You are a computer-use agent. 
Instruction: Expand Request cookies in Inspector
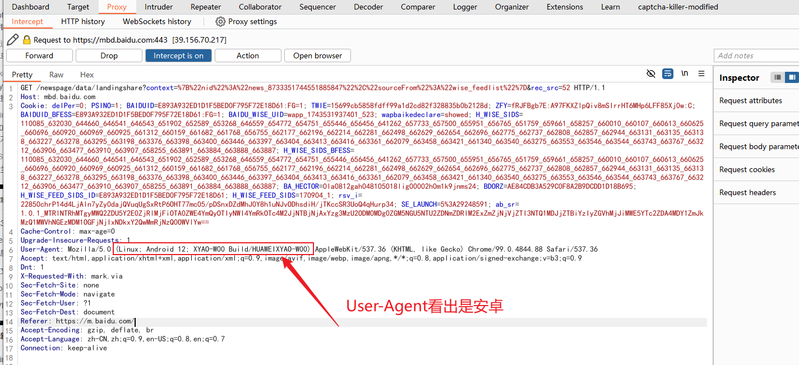pyautogui.click(x=747, y=169)
